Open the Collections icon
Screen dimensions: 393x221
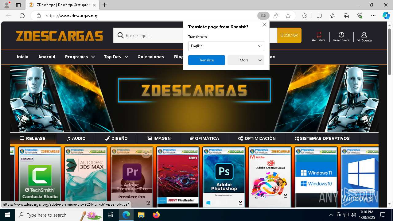point(346,16)
